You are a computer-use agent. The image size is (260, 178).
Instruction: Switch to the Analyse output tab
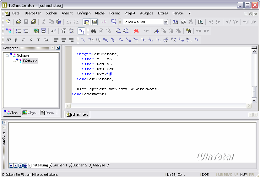tap(99, 165)
